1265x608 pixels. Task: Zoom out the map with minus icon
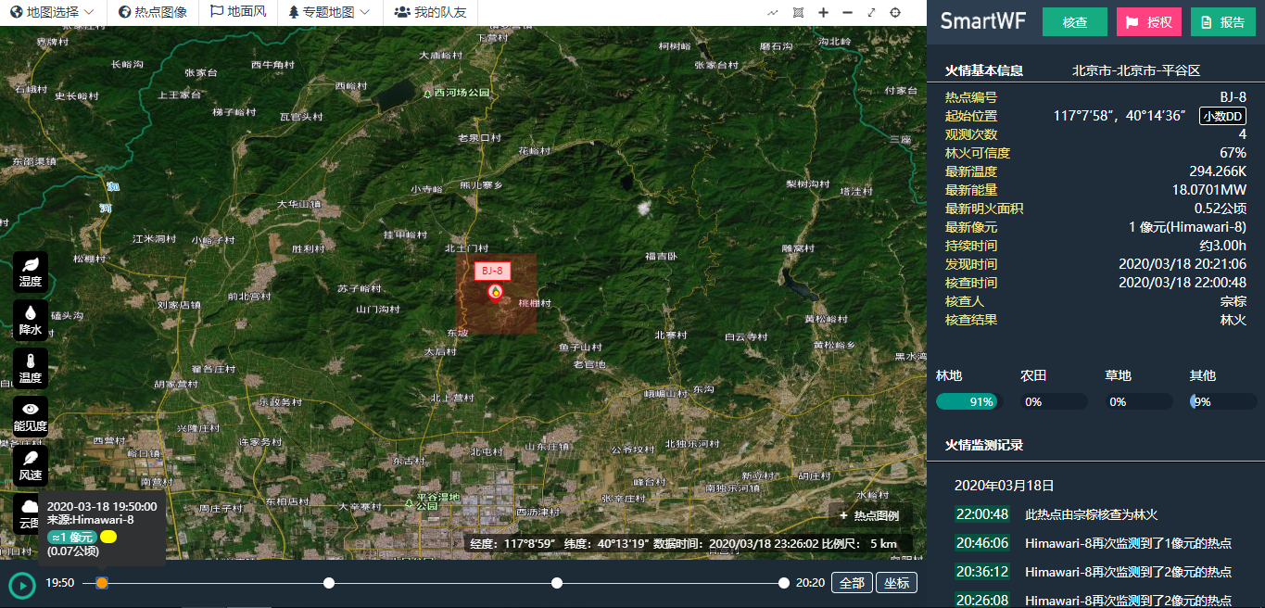(x=847, y=13)
